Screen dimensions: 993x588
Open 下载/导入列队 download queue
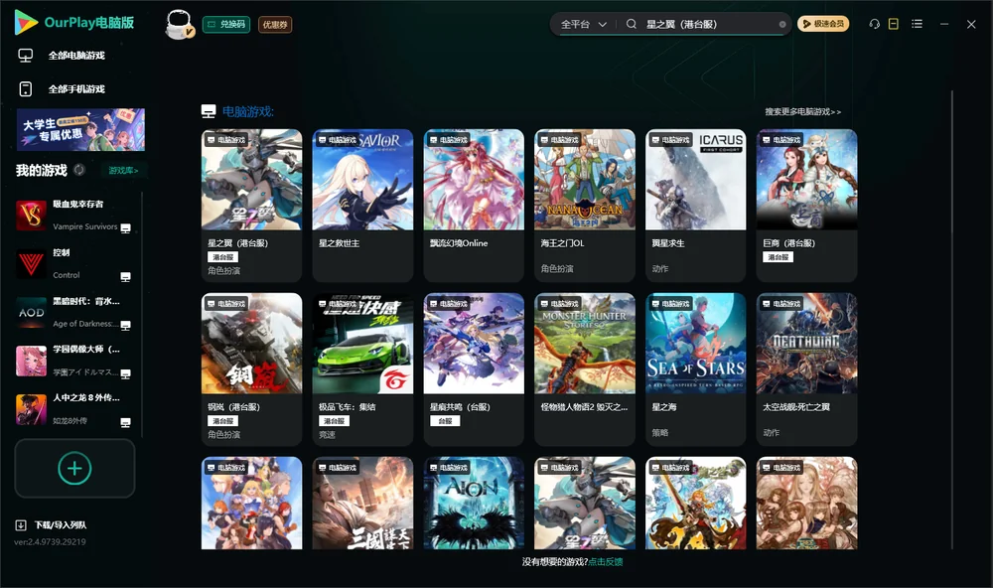(x=61, y=524)
